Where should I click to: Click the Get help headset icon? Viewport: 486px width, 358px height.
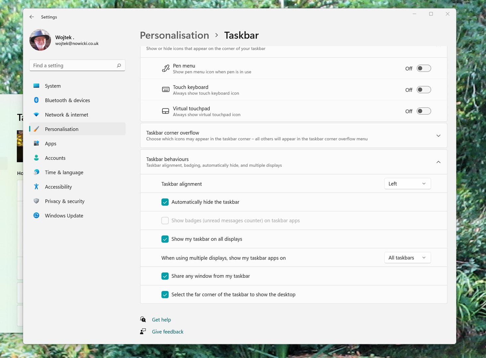click(143, 320)
